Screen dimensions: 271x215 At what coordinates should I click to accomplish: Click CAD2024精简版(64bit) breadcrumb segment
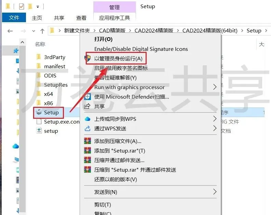tap(210, 30)
